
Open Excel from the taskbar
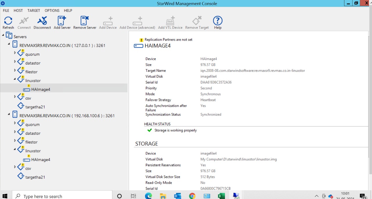pyautogui.click(x=221, y=196)
